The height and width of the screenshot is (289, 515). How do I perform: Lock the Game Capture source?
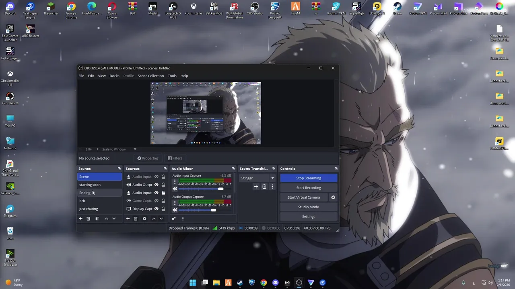(x=163, y=201)
